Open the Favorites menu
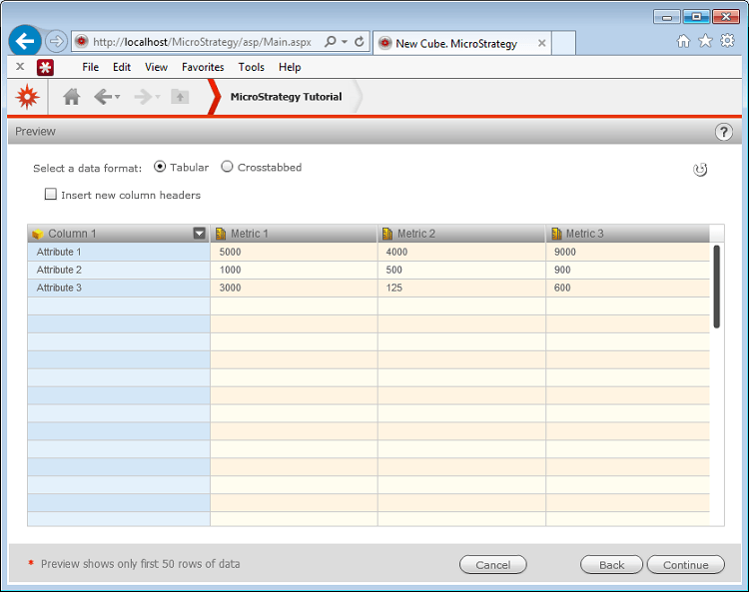 click(203, 67)
